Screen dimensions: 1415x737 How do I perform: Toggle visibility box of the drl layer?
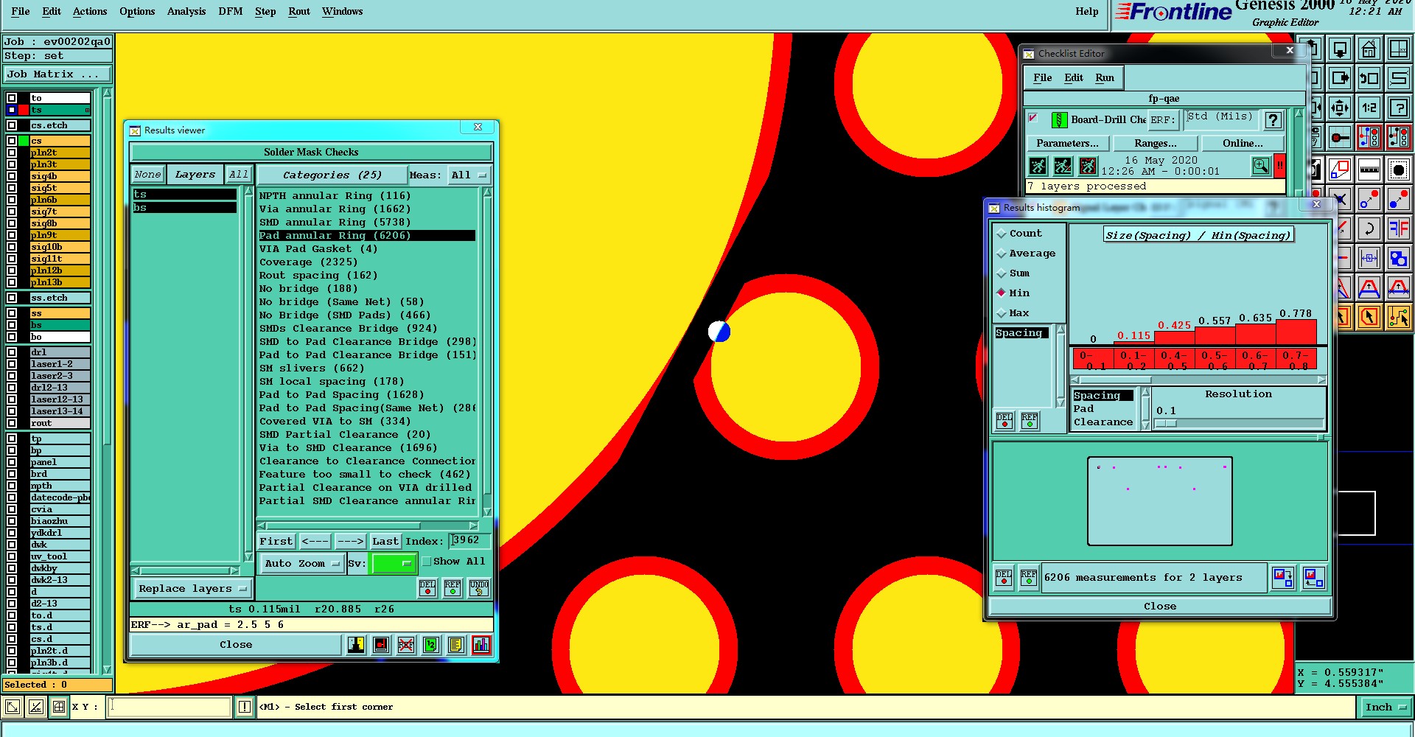(x=12, y=352)
